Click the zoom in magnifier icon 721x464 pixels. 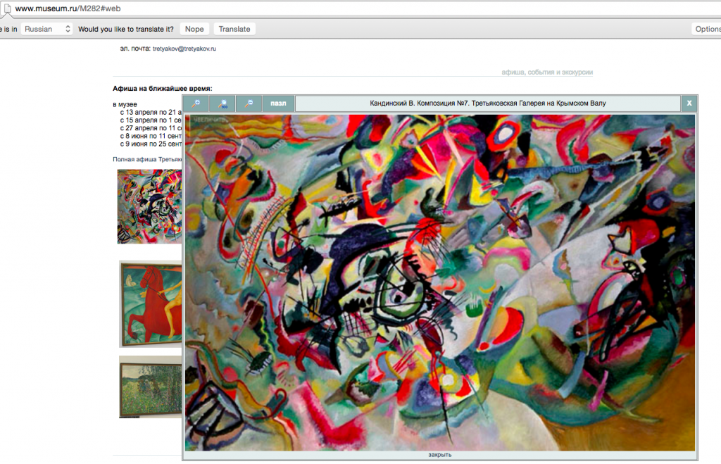tap(196, 104)
